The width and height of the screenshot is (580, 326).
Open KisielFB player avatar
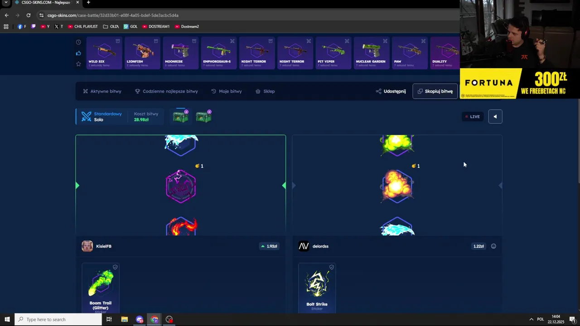[87, 246]
